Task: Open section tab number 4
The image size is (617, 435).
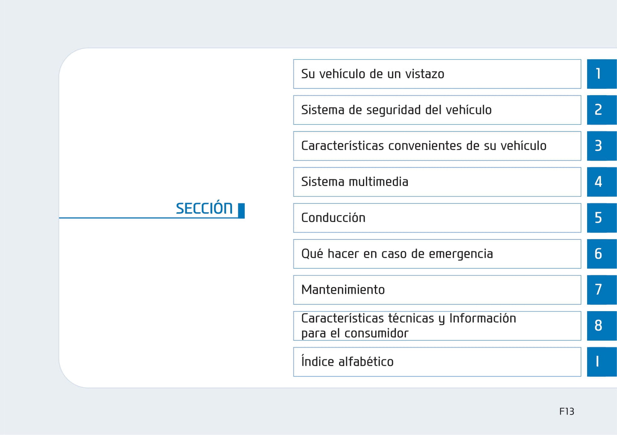Action: (x=601, y=182)
